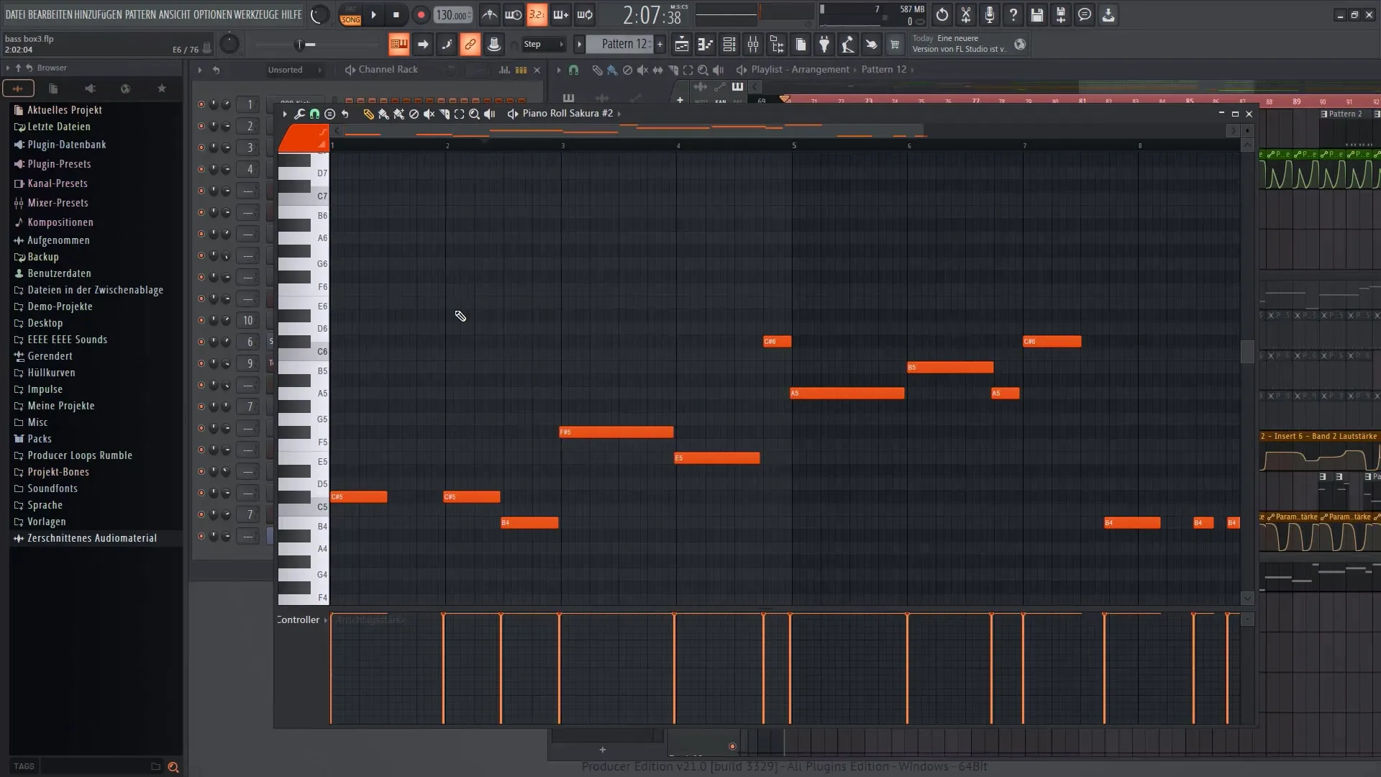The image size is (1381, 777).
Task: Expand the Plugin-Datenbank tree item
Action: pyautogui.click(x=66, y=144)
